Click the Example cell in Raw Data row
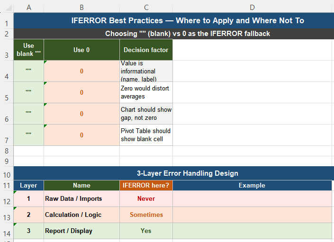This screenshot has width=334, height=242. 252,198
